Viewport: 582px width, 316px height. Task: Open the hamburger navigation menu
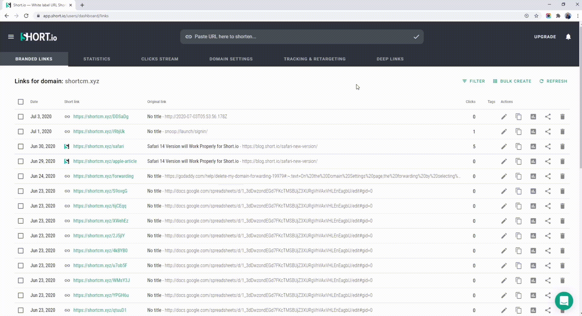pos(11,37)
